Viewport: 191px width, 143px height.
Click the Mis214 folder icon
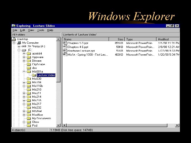(29, 97)
